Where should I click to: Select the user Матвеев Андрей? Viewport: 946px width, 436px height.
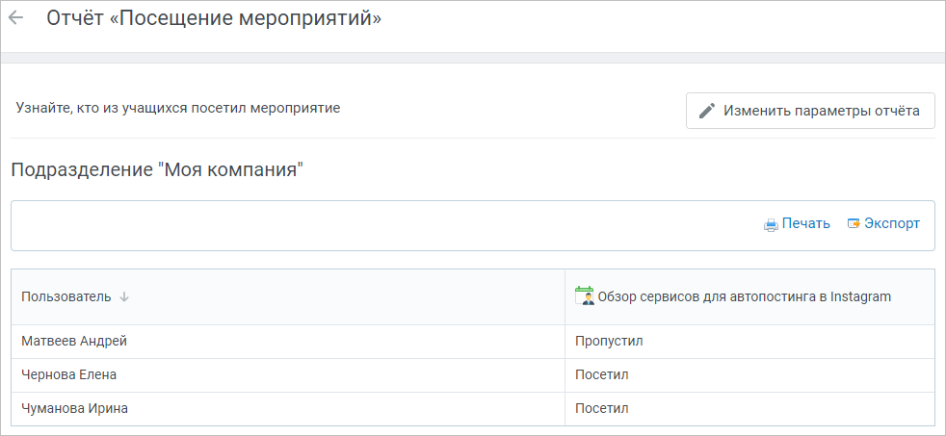coord(74,342)
